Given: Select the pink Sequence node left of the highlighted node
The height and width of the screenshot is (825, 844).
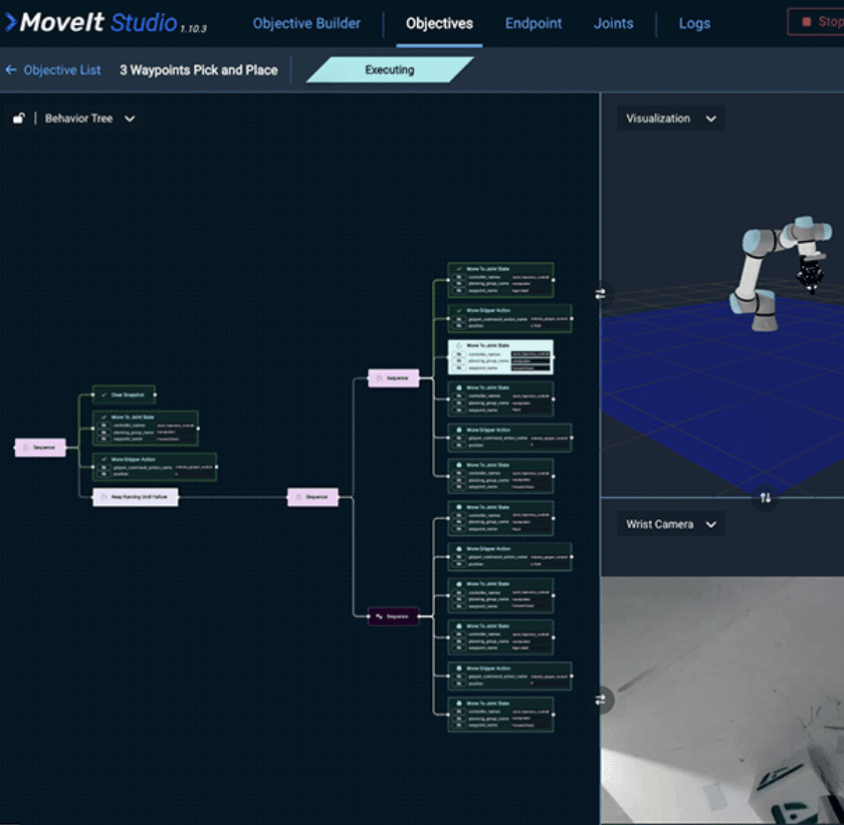Looking at the screenshot, I should pos(393,378).
